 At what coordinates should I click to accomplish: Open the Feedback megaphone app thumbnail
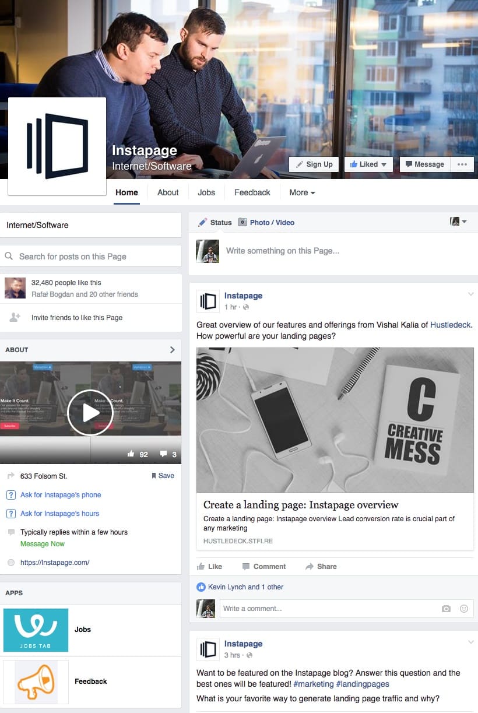pyautogui.click(x=36, y=682)
